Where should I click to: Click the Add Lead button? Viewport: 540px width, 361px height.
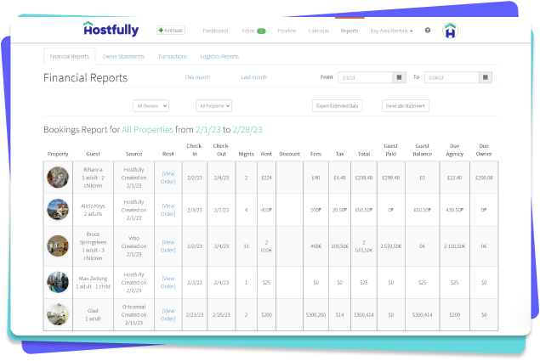(x=171, y=30)
